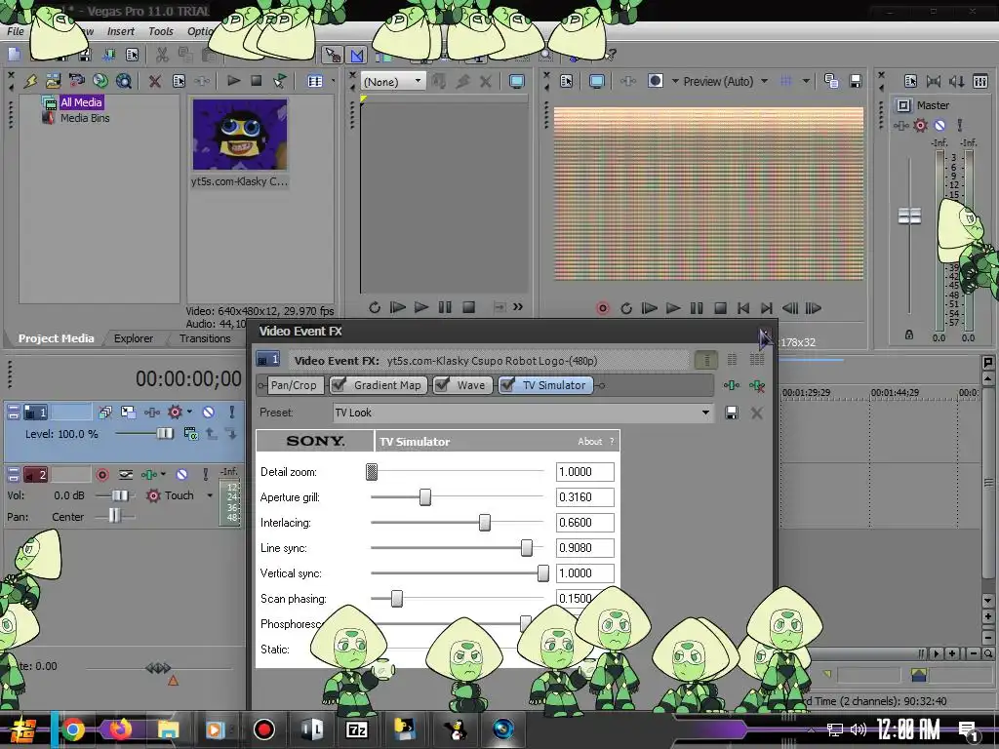
Task: Open track 1 FX settings dropdown arrow
Action: click(190, 413)
